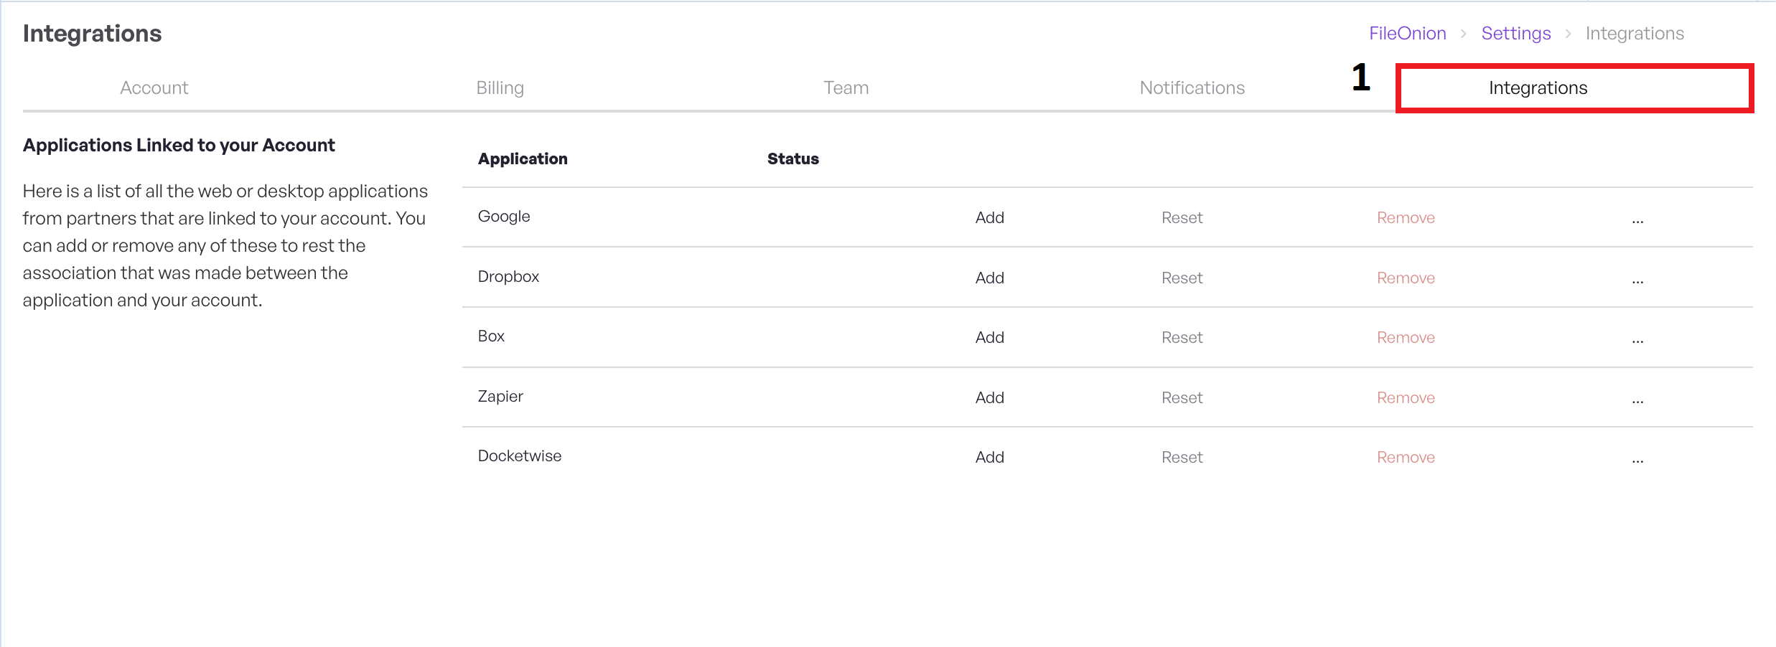This screenshot has width=1776, height=647.
Task: Open the ellipsis menu for Zapier
Action: pos(1637,400)
